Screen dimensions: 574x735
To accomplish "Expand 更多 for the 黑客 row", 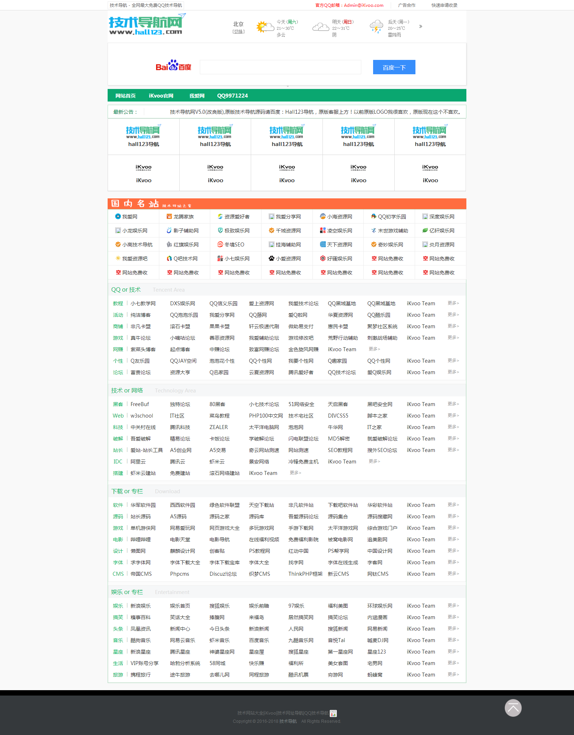I will pos(453,404).
